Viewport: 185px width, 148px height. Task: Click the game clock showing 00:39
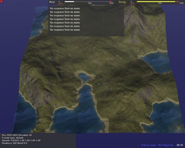pos(180,145)
